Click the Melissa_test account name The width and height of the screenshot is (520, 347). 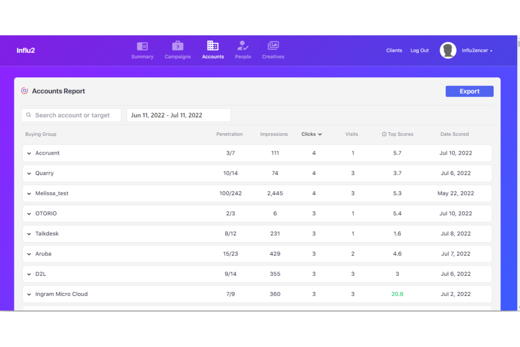coord(52,193)
